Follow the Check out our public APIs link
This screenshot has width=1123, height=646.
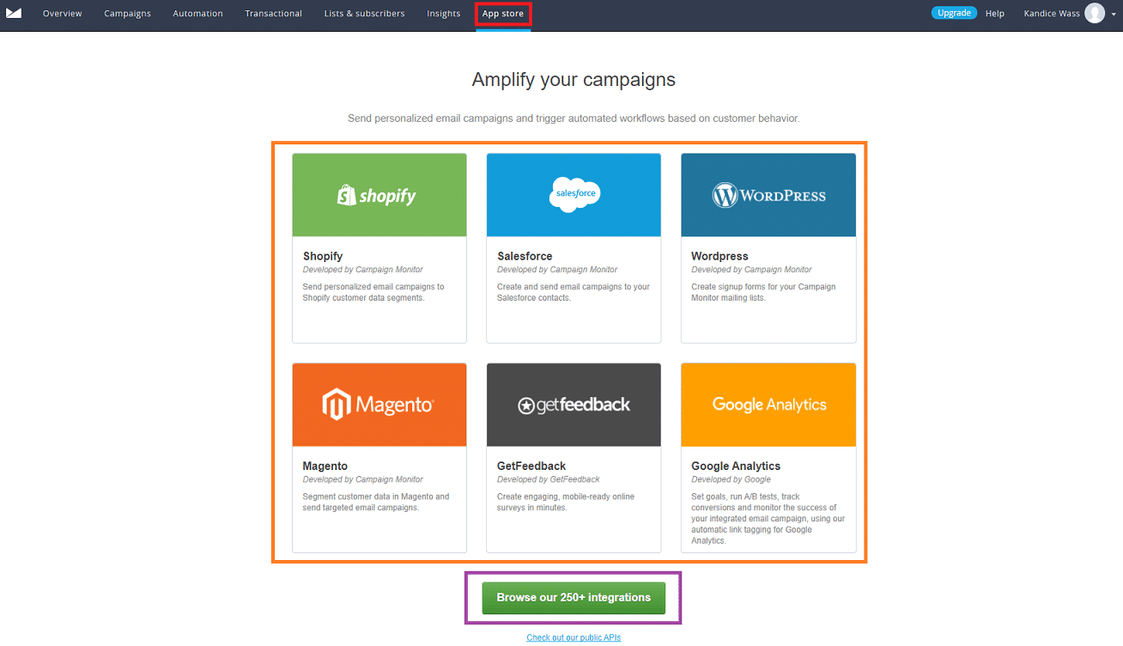(x=574, y=637)
